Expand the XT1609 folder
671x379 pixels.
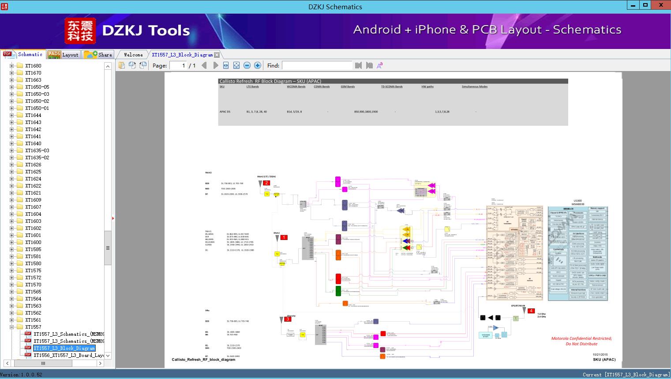point(11,200)
